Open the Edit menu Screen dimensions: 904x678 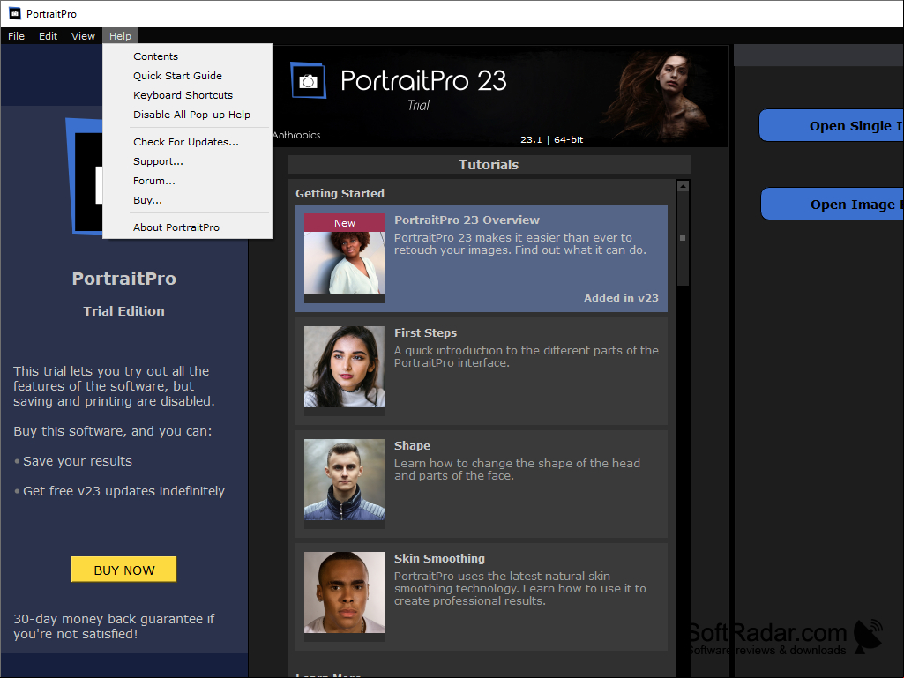pyautogui.click(x=48, y=36)
